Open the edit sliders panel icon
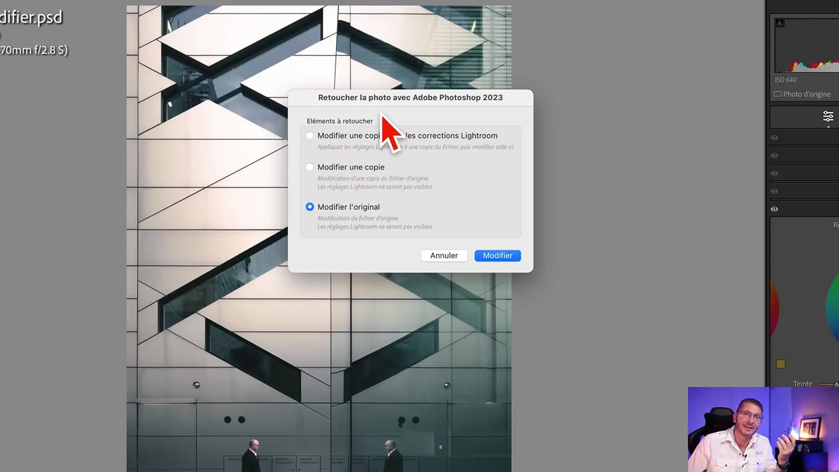 click(x=828, y=116)
